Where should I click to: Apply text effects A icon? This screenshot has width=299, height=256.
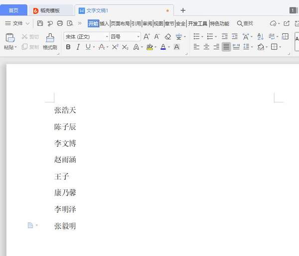tap(136, 47)
